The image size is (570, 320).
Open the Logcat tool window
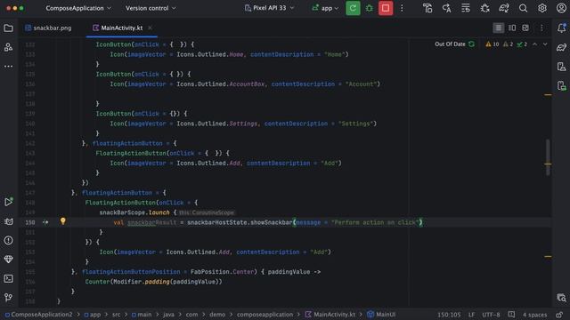[8, 221]
